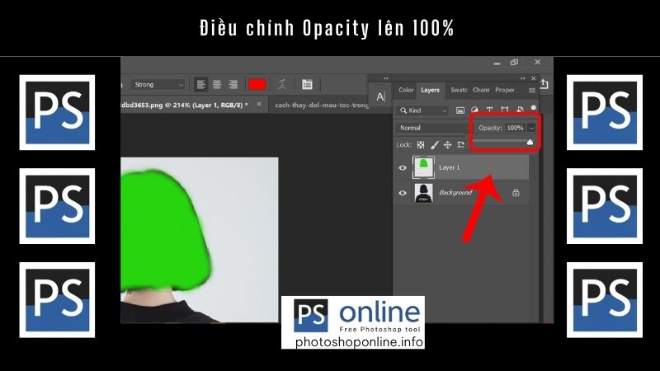The height and width of the screenshot is (371, 660).
Task: Filter layers by pixel layers
Action: tap(460, 110)
